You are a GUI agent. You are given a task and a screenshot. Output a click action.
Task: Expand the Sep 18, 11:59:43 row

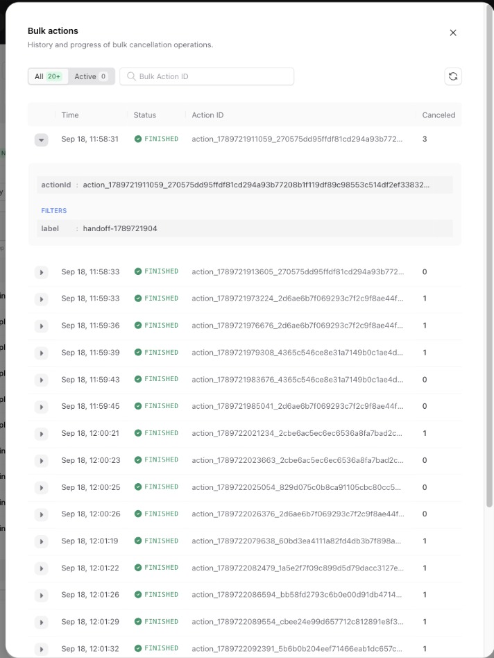pyautogui.click(x=41, y=380)
